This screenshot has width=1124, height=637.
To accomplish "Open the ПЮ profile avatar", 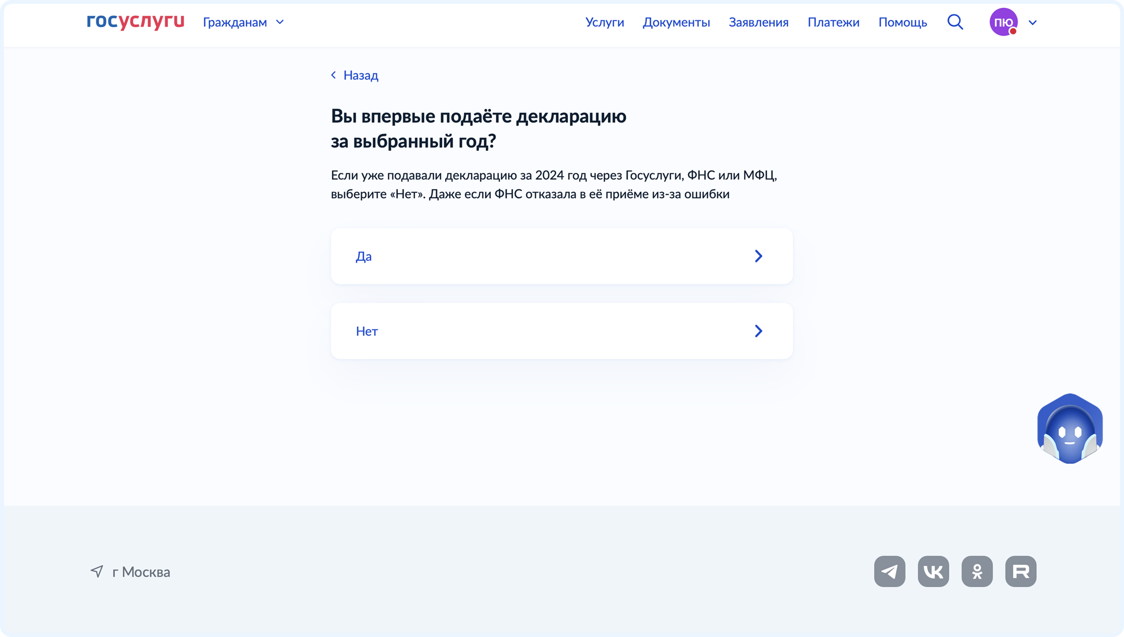I will pos(1004,22).
